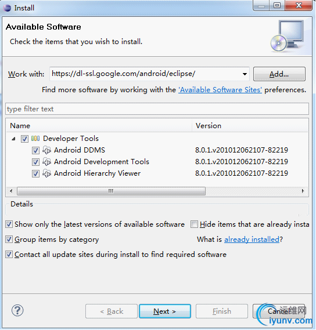Click the Android DDMS version value
This screenshot has width=316, height=330.
tap(242, 150)
